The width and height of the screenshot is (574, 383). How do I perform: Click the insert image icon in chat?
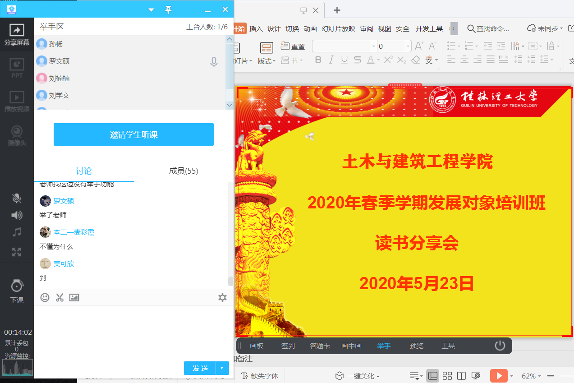point(74,297)
